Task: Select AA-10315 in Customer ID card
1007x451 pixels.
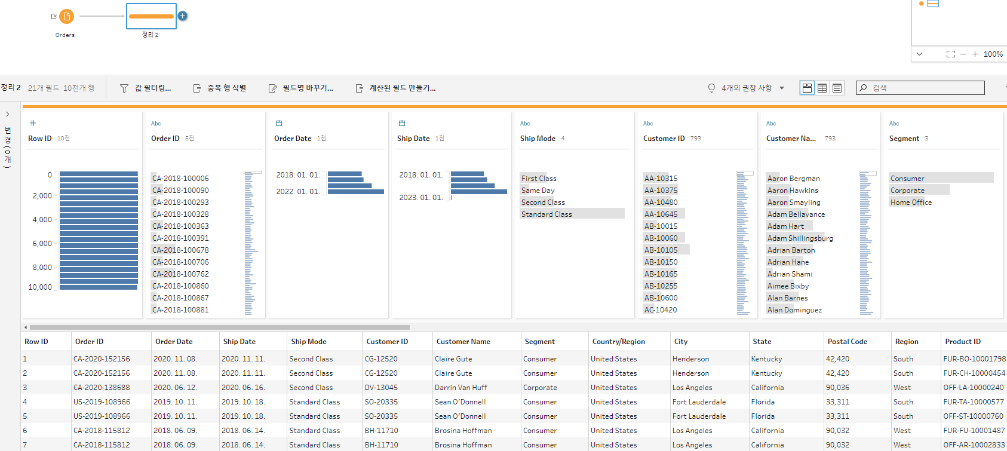Action: [x=661, y=178]
